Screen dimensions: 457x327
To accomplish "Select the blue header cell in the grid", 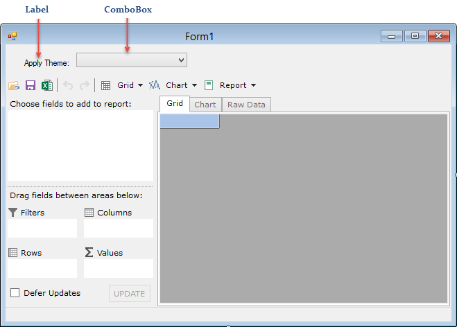I will [x=189, y=122].
